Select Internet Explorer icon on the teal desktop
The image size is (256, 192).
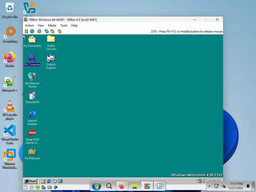tap(32, 118)
